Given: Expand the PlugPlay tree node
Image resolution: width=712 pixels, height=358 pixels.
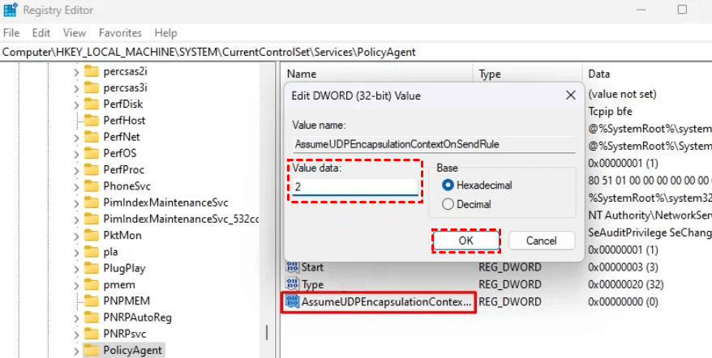Looking at the screenshot, I should click(x=76, y=268).
